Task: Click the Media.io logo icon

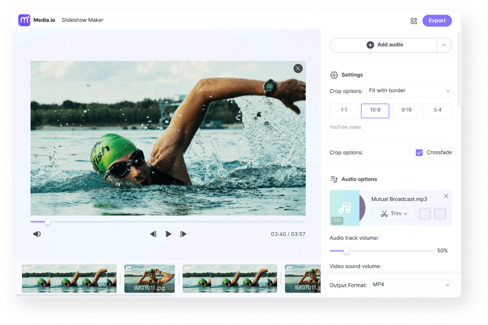Action: coord(24,20)
